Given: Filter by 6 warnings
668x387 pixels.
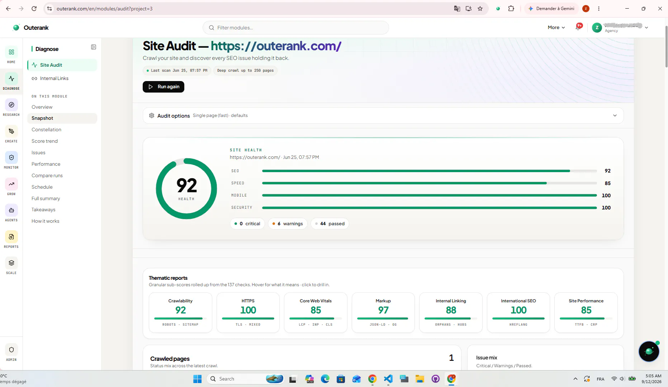Looking at the screenshot, I should click(x=288, y=224).
